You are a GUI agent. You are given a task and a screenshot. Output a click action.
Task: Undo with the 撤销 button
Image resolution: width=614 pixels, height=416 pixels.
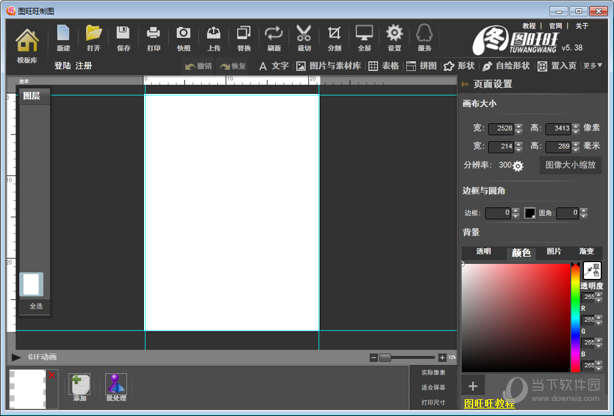pyautogui.click(x=198, y=66)
